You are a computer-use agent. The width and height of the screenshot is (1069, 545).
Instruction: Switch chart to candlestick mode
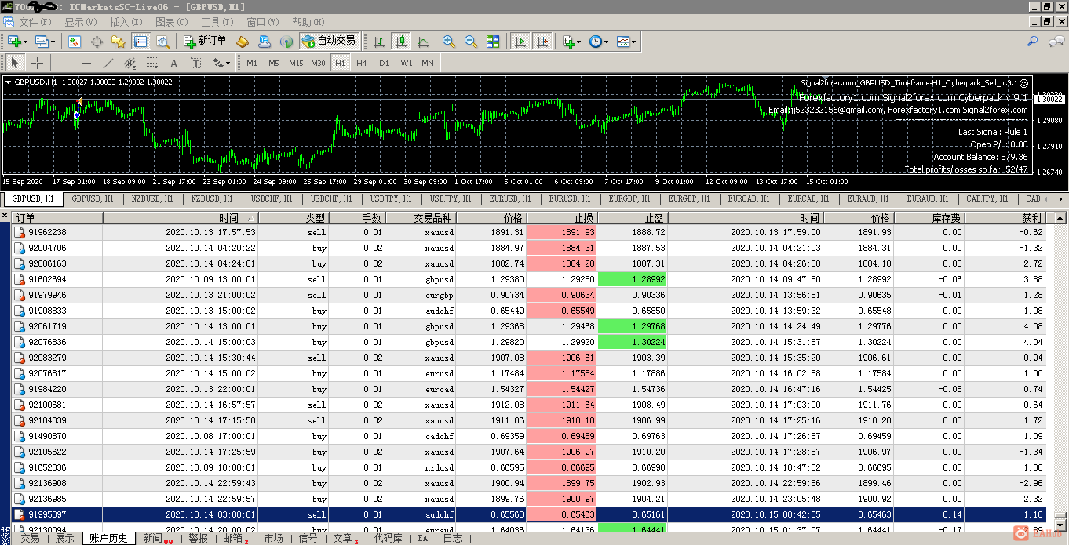(x=401, y=42)
